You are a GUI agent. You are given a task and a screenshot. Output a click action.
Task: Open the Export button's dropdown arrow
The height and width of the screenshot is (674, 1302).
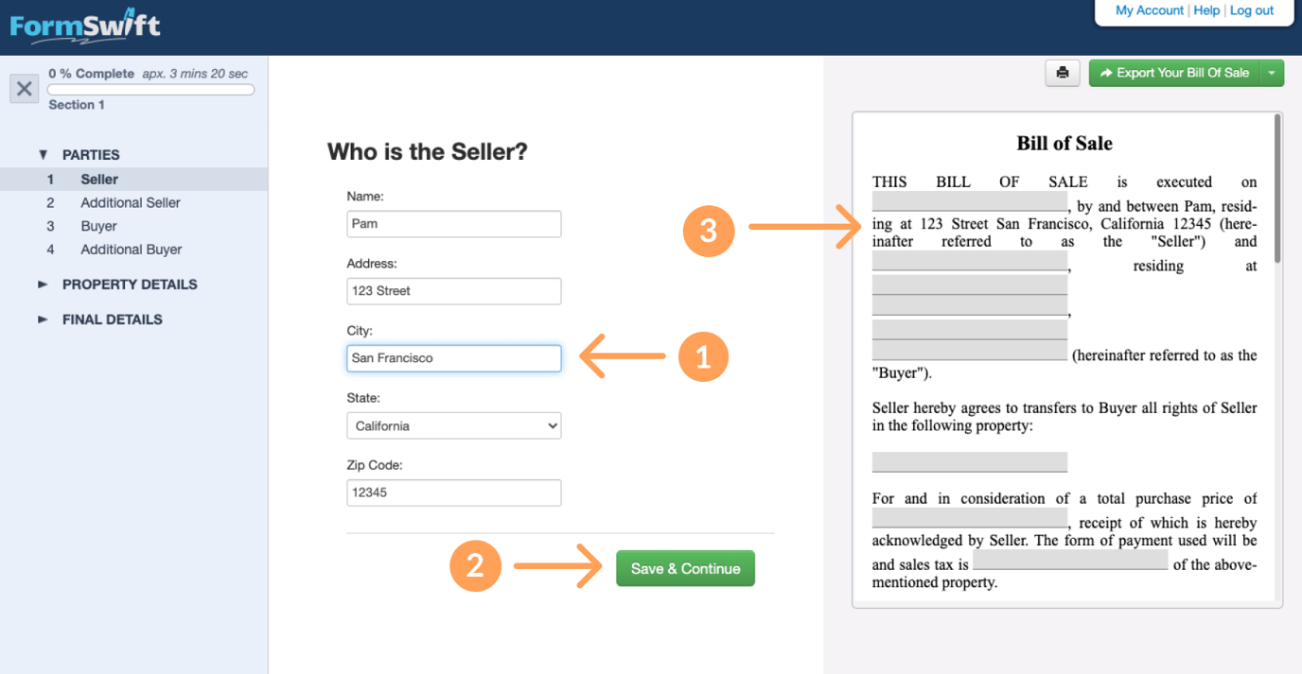[1273, 73]
